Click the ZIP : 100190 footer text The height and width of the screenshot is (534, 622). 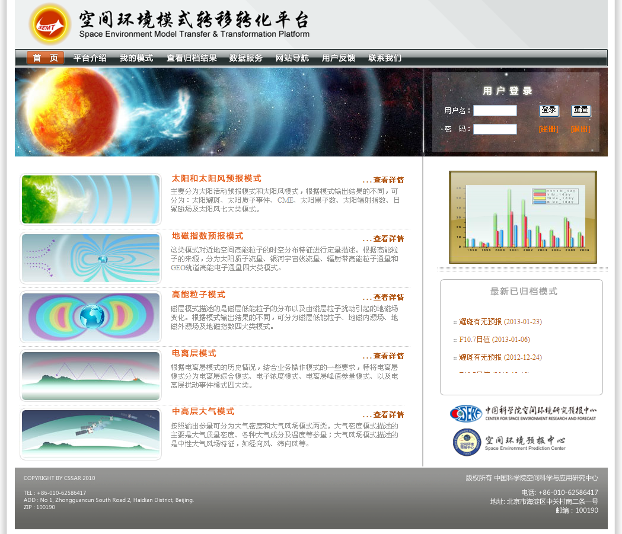click(x=39, y=507)
